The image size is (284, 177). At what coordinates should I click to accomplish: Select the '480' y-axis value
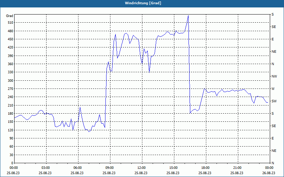11,31
